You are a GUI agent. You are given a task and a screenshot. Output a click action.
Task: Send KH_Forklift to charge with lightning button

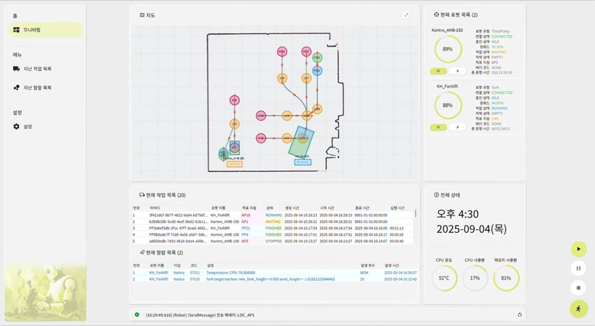[x=457, y=127]
